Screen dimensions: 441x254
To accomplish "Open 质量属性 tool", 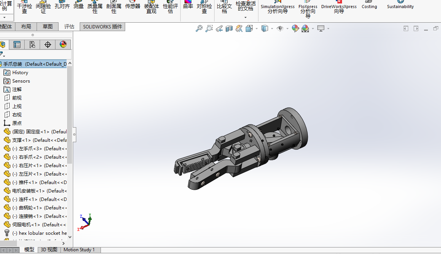I will [x=95, y=7].
